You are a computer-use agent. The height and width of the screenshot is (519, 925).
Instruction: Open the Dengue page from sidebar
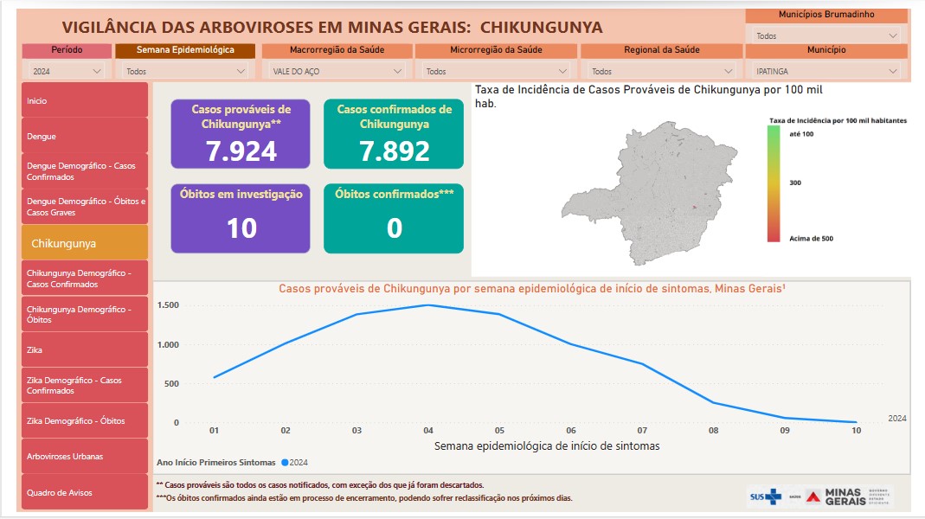coord(84,136)
